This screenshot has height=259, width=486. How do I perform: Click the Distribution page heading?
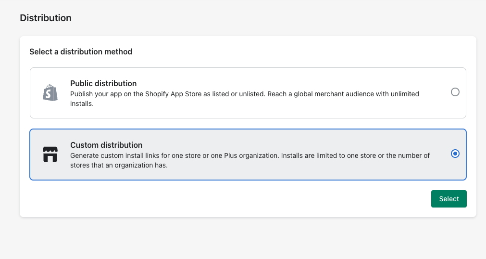click(46, 18)
